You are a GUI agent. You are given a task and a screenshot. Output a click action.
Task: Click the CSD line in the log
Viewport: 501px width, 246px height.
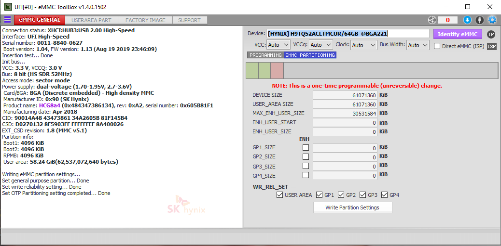pyautogui.click(x=63, y=124)
